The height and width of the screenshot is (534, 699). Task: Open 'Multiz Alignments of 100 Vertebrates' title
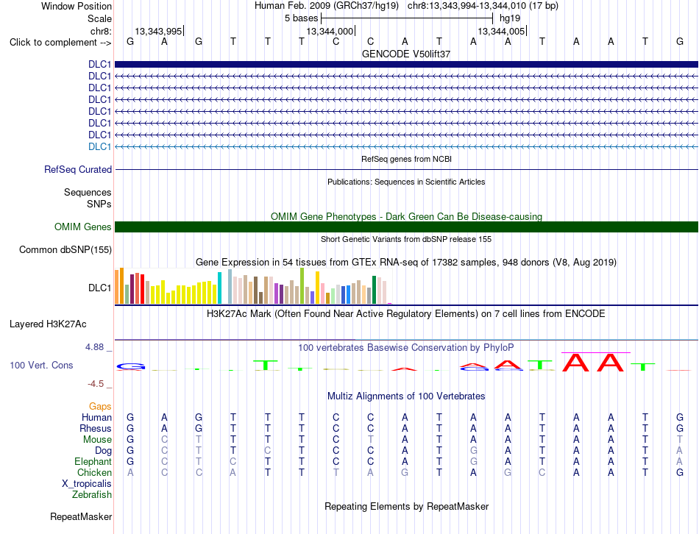[x=406, y=396]
